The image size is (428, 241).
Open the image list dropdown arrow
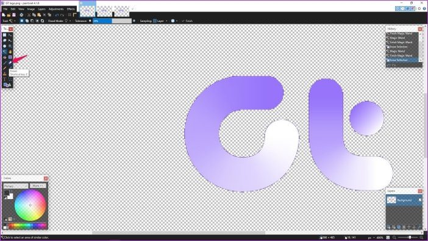click(x=133, y=9)
